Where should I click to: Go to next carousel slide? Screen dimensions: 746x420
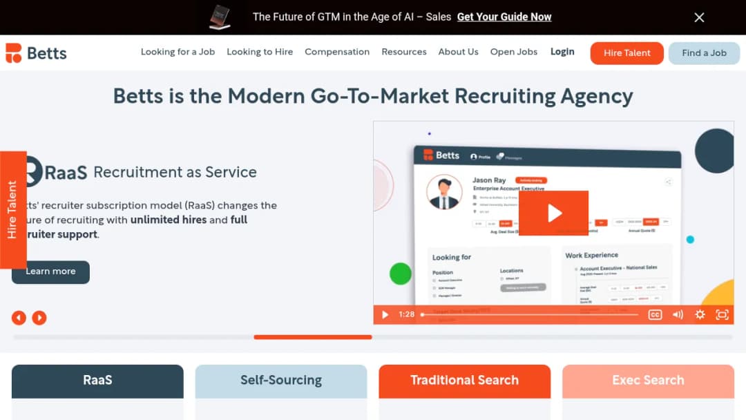tap(39, 318)
